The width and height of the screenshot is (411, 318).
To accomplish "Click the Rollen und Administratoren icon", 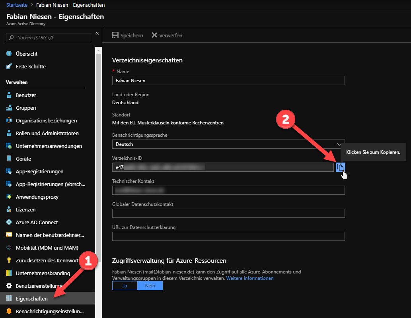I will pyautogui.click(x=9, y=133).
